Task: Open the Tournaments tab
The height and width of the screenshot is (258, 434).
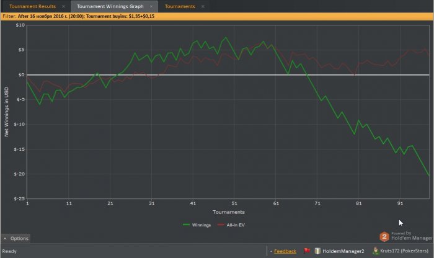Action: tap(180, 6)
